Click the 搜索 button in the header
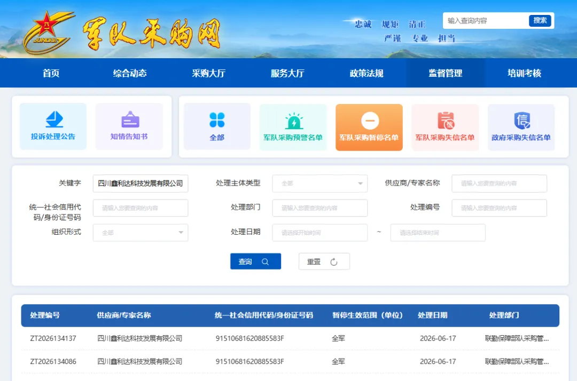The height and width of the screenshot is (381, 577). tap(540, 21)
